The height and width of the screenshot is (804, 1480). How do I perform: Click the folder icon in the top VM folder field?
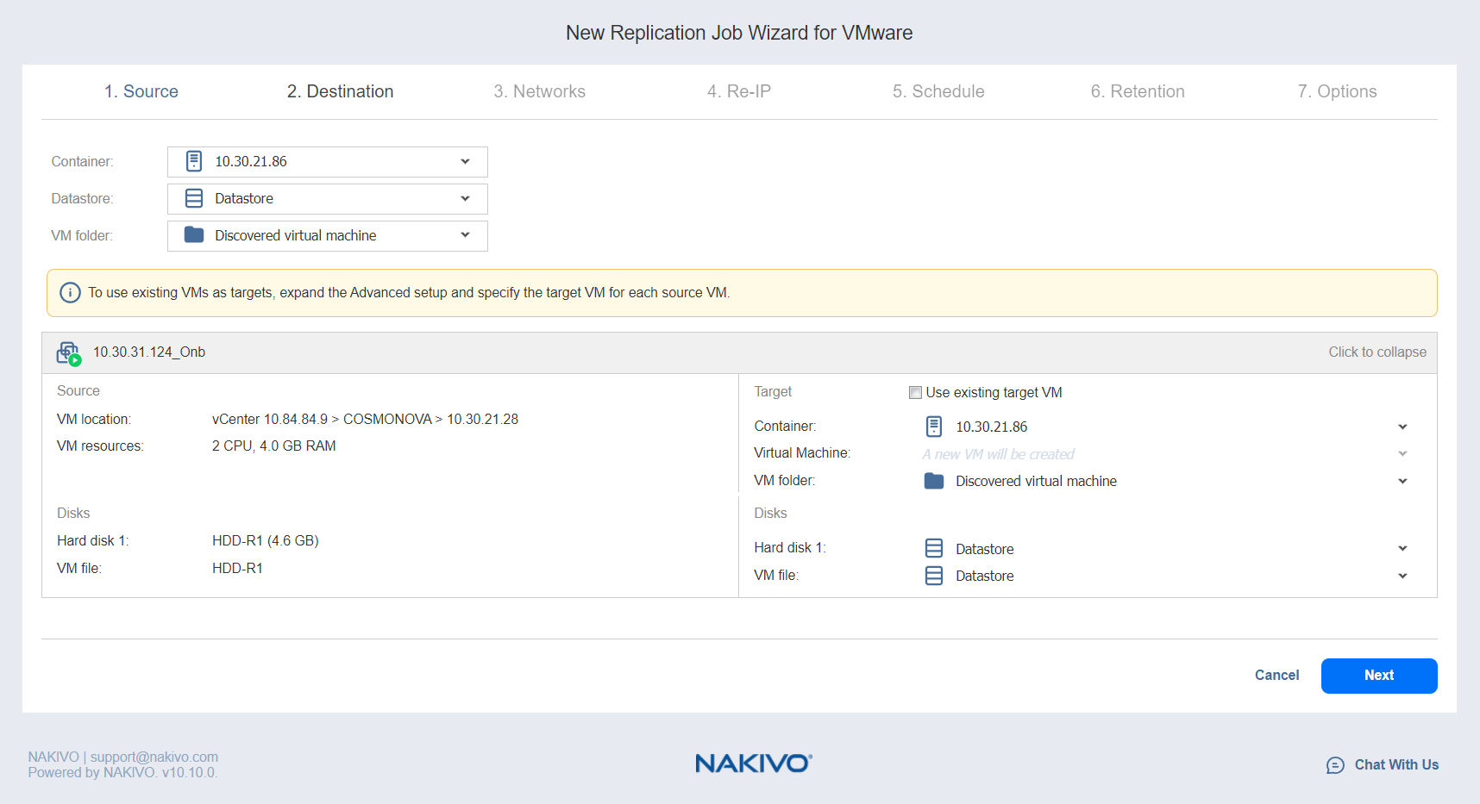[194, 235]
